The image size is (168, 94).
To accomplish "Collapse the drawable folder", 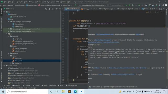I will click(x=9, y=36).
